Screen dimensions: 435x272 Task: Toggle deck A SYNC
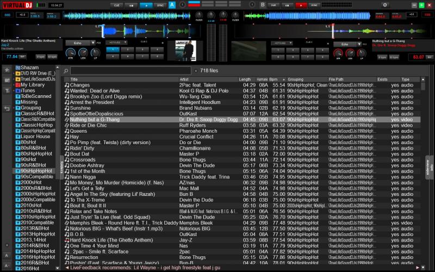[x=160, y=5]
